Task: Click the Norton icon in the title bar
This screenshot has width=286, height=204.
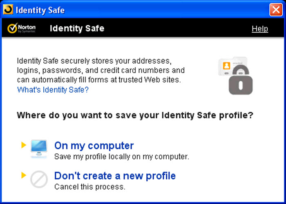Action: (x=8, y=10)
